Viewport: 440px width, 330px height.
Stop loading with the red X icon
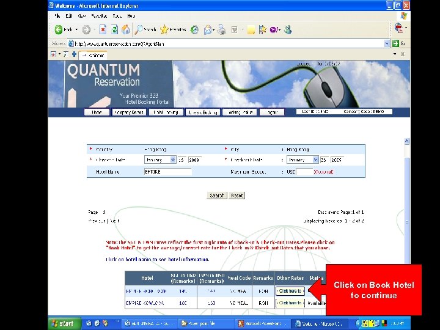[x=103, y=29]
